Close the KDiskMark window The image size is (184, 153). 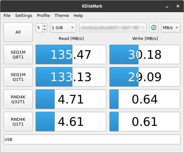click(x=178, y=6)
